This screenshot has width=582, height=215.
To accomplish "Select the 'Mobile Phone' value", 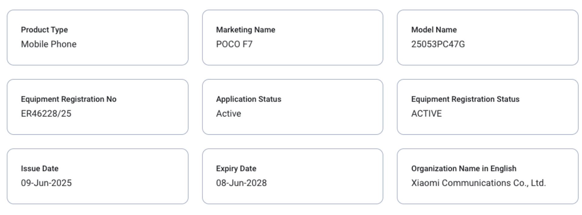I will coord(48,44).
